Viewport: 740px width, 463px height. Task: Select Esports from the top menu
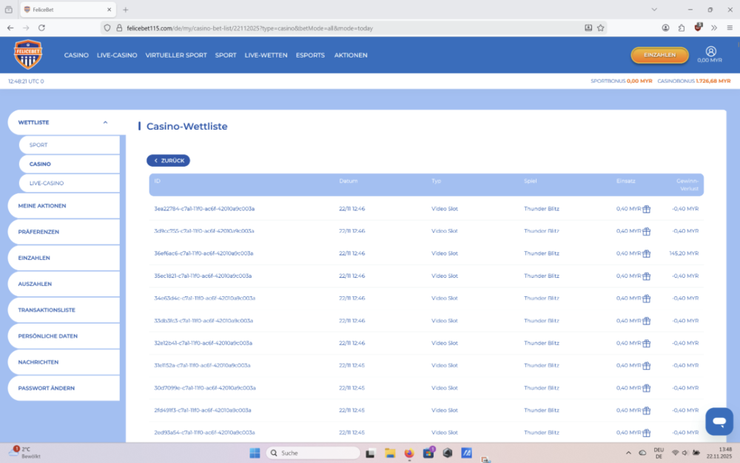point(310,56)
